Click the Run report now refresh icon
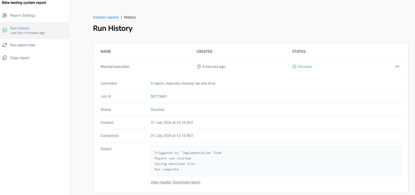 (5, 45)
